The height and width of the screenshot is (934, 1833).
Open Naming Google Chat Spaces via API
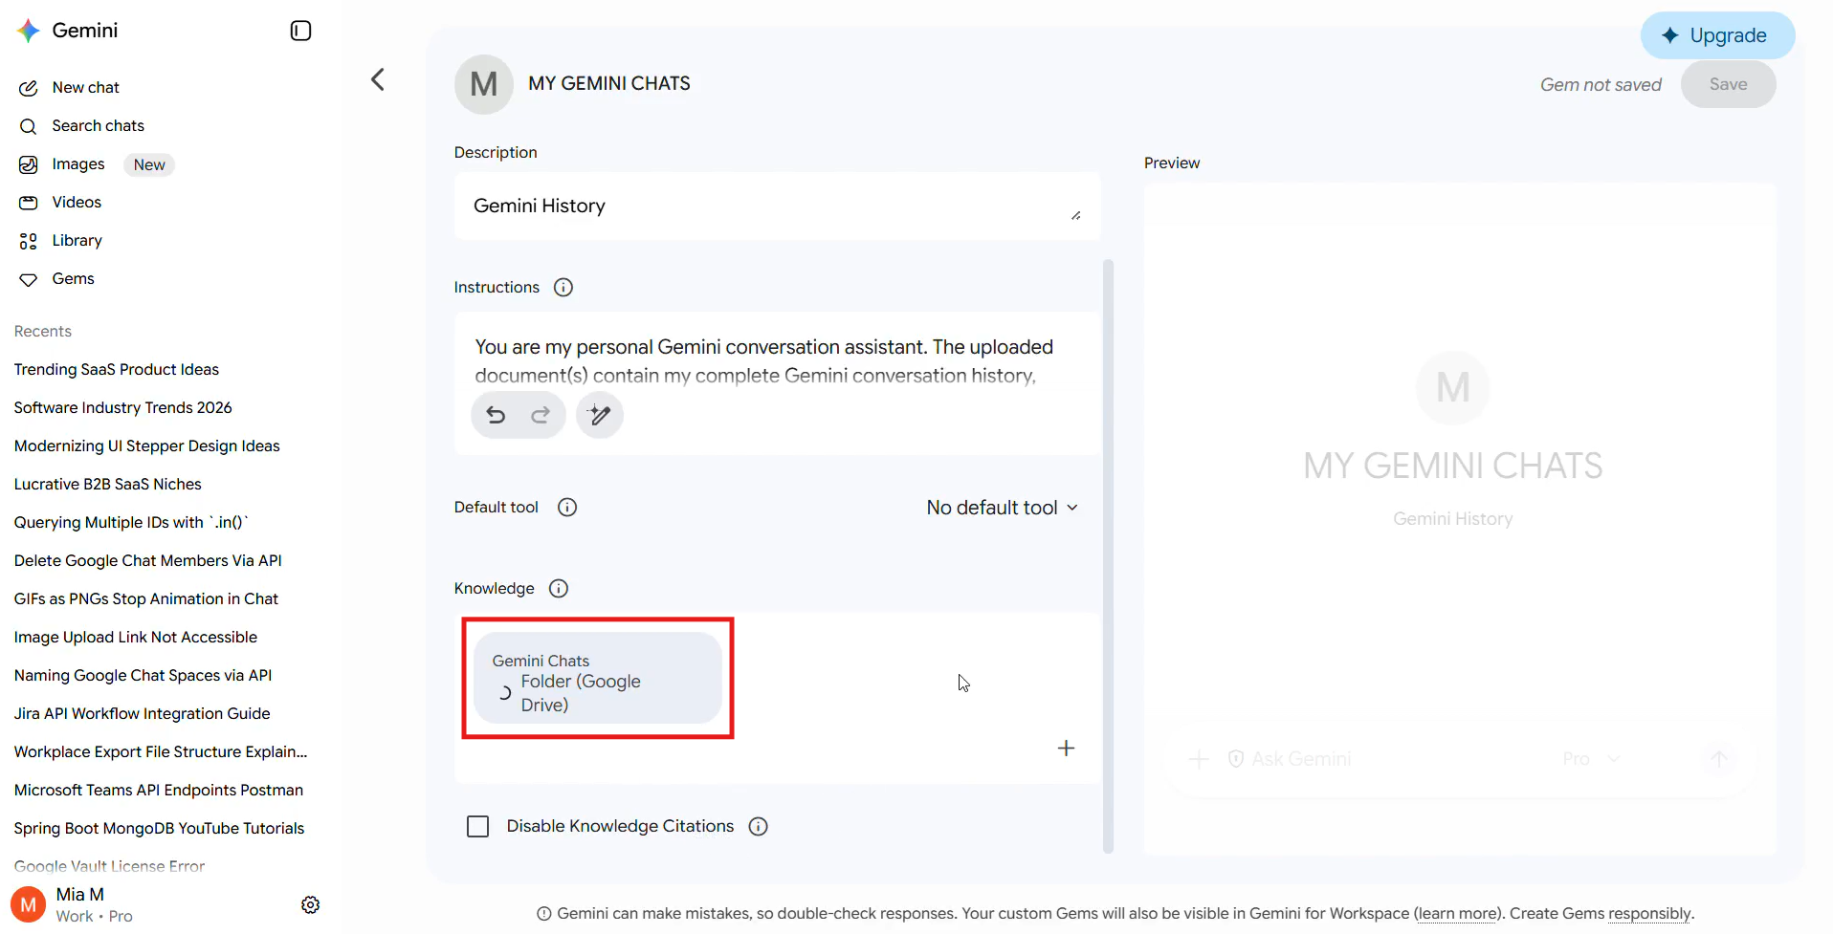[144, 676]
